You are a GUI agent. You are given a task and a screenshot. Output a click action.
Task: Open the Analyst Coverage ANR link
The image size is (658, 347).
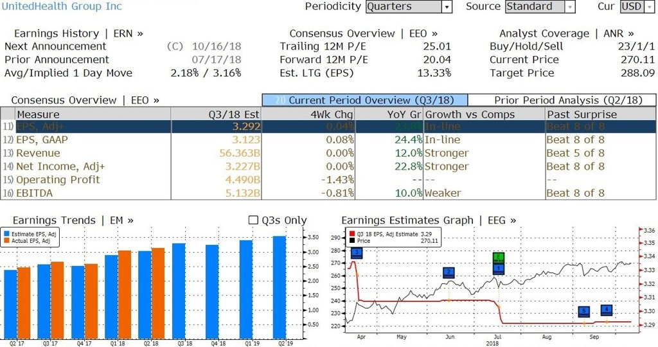point(567,33)
